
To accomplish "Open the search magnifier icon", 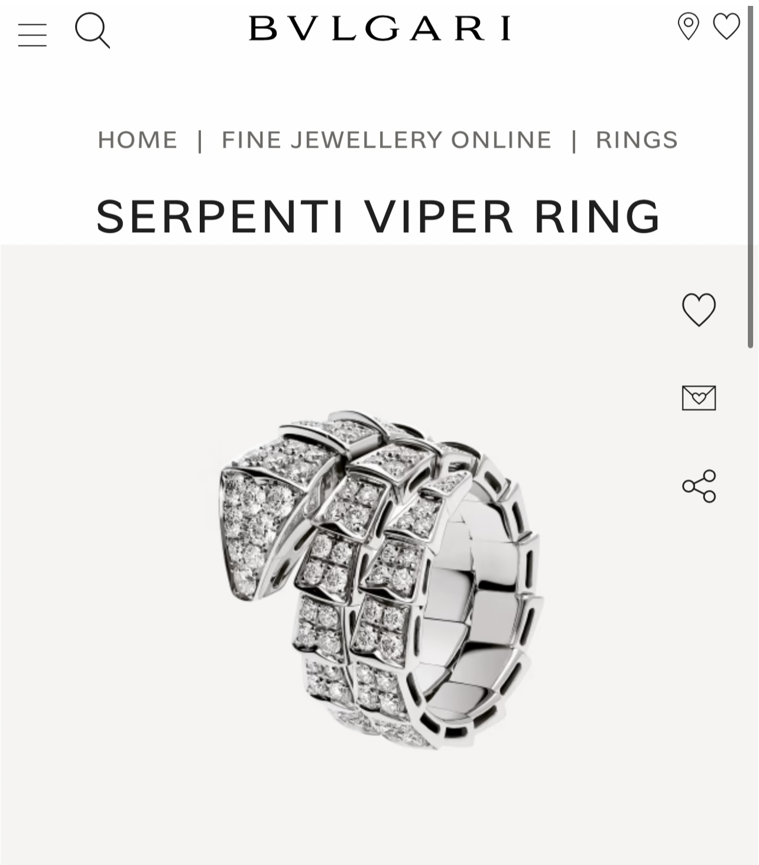I will coord(93,30).
